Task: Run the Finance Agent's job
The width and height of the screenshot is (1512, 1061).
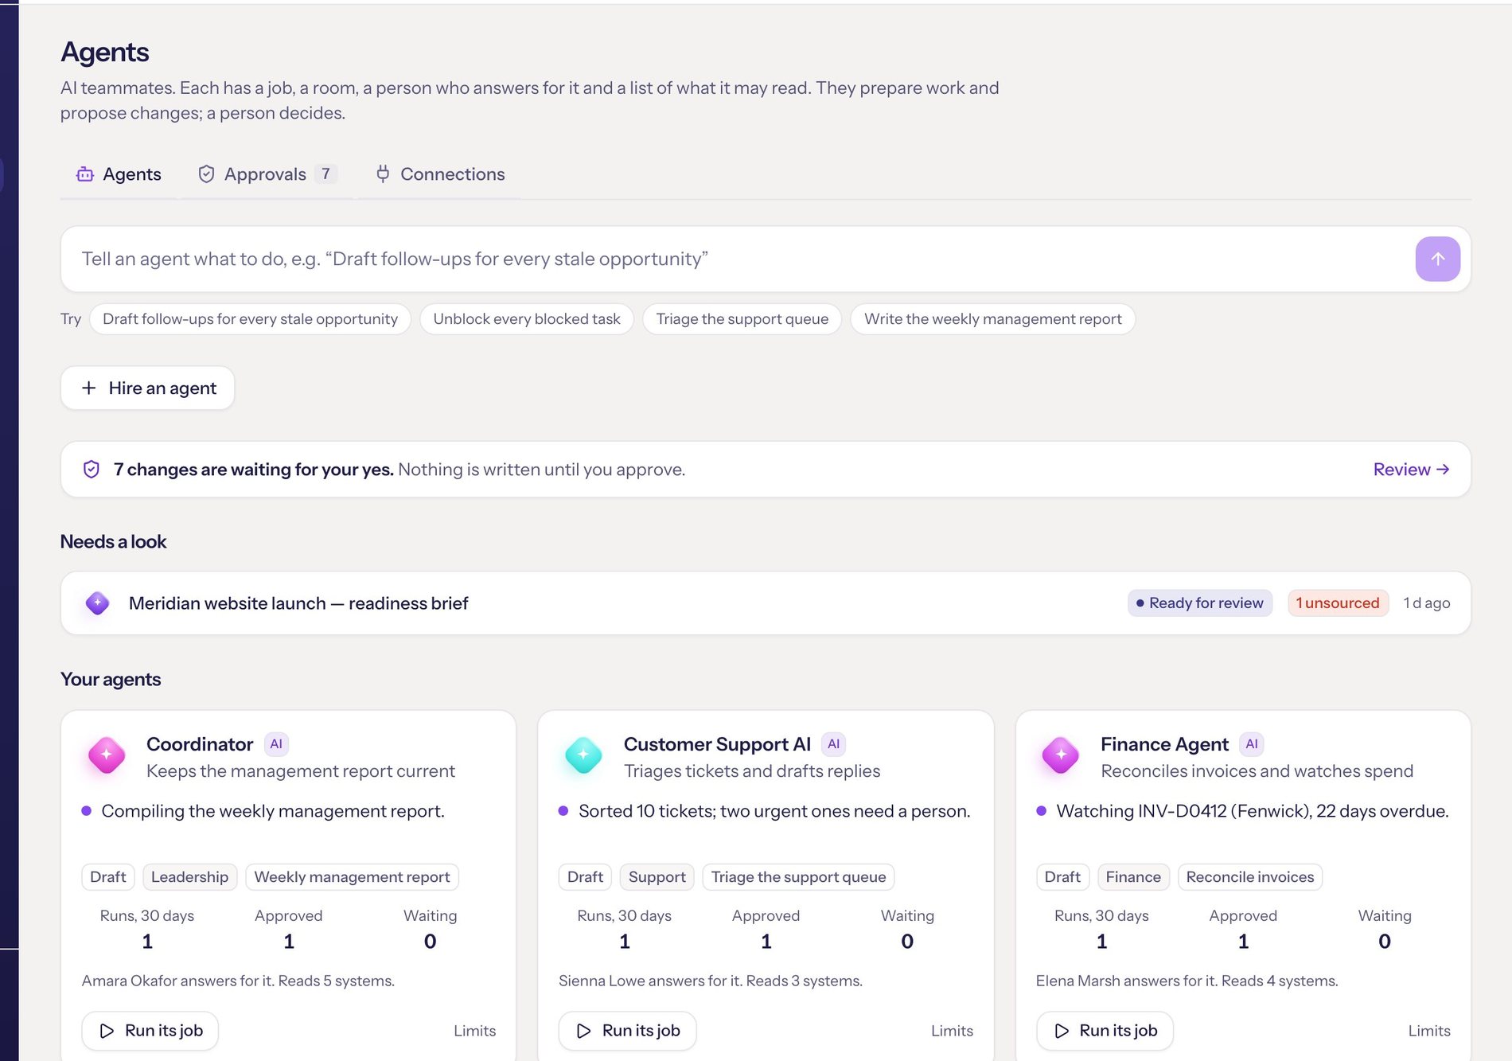Action: (1105, 1031)
